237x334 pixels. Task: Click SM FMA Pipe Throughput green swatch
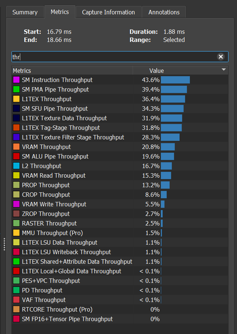pos(16,89)
